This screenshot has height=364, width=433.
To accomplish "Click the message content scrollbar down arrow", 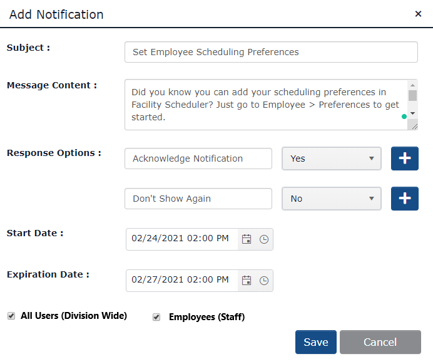I will 412,113.
